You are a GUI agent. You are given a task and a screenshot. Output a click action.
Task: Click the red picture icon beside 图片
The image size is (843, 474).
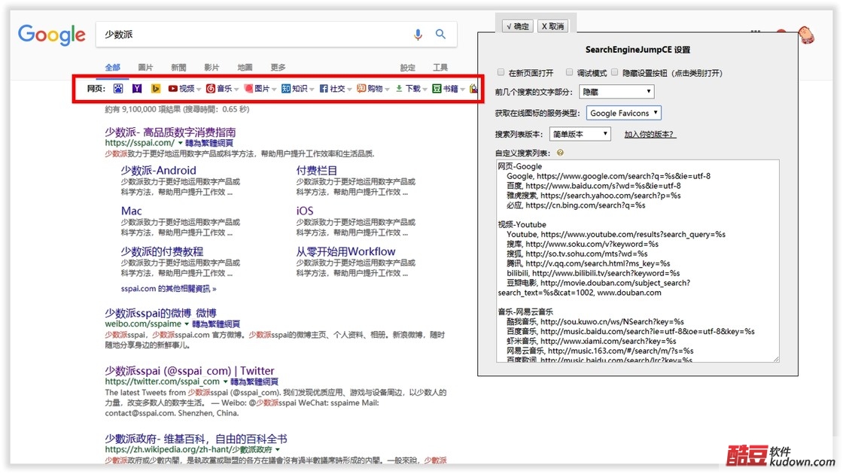pos(248,89)
